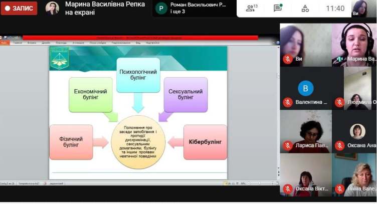Click the red ЗАПИС recording indicator
Image resolution: width=377 pixels, height=204 pixels.
point(19,9)
